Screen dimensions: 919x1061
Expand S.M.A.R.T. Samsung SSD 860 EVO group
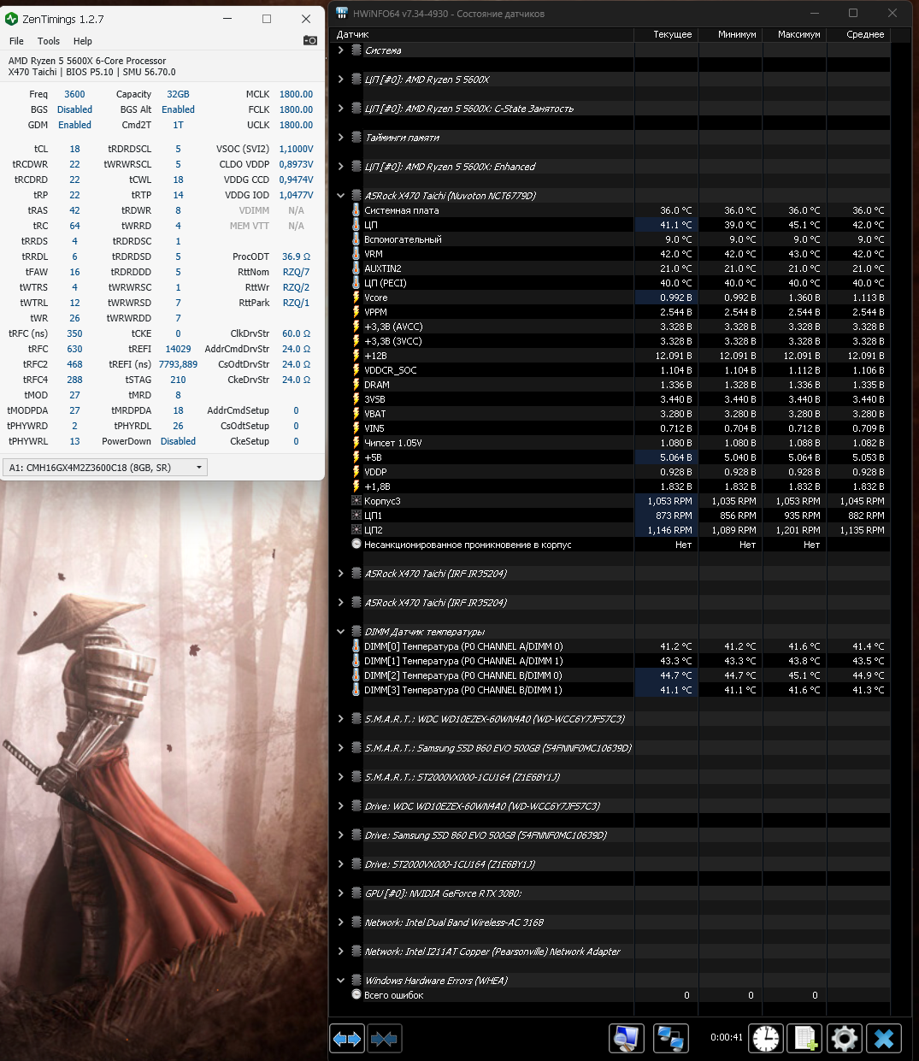pos(340,748)
